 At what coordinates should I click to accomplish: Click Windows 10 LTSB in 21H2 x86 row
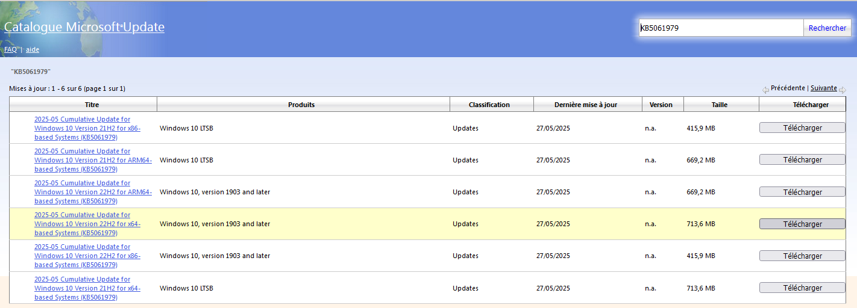pyautogui.click(x=186, y=128)
